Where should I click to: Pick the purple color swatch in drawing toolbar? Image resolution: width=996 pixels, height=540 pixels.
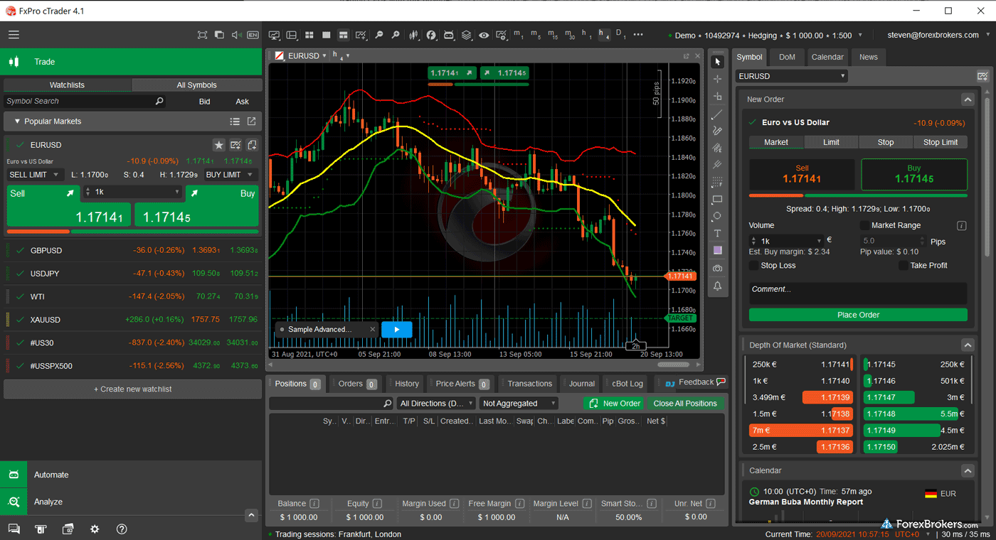click(x=717, y=250)
